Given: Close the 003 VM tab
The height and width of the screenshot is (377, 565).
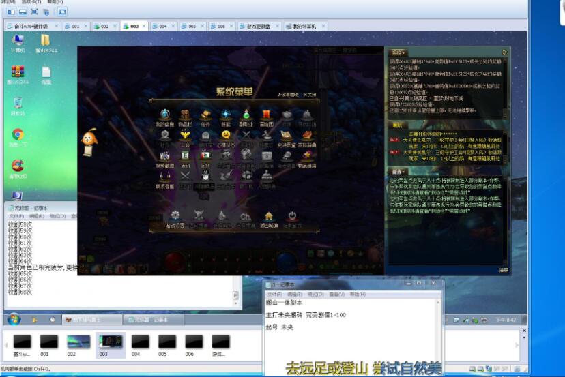Looking at the screenshot, I should click(144, 26).
